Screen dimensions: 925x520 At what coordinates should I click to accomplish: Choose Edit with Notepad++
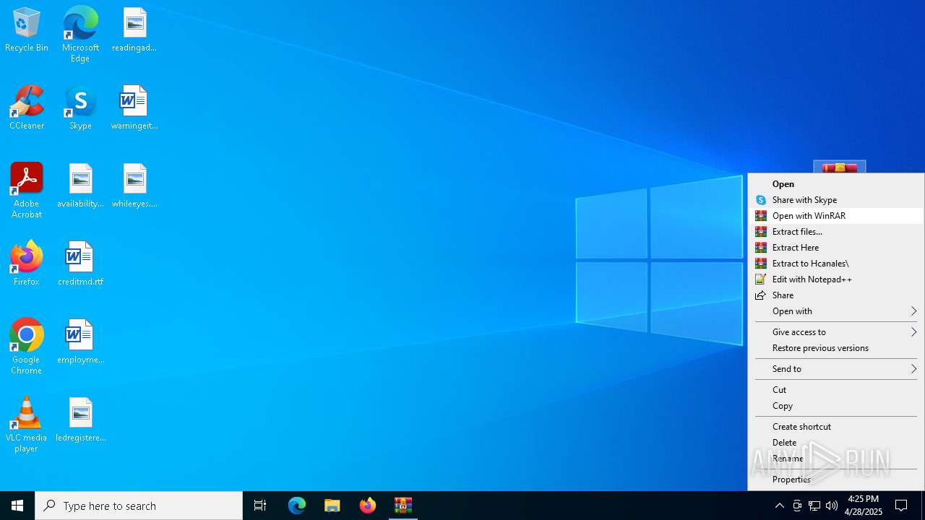tap(836, 279)
